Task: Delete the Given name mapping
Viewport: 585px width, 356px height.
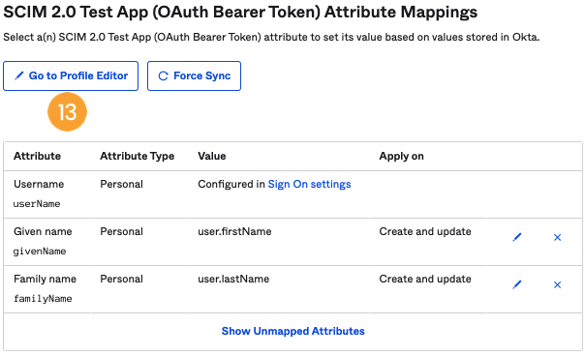Action: click(557, 237)
